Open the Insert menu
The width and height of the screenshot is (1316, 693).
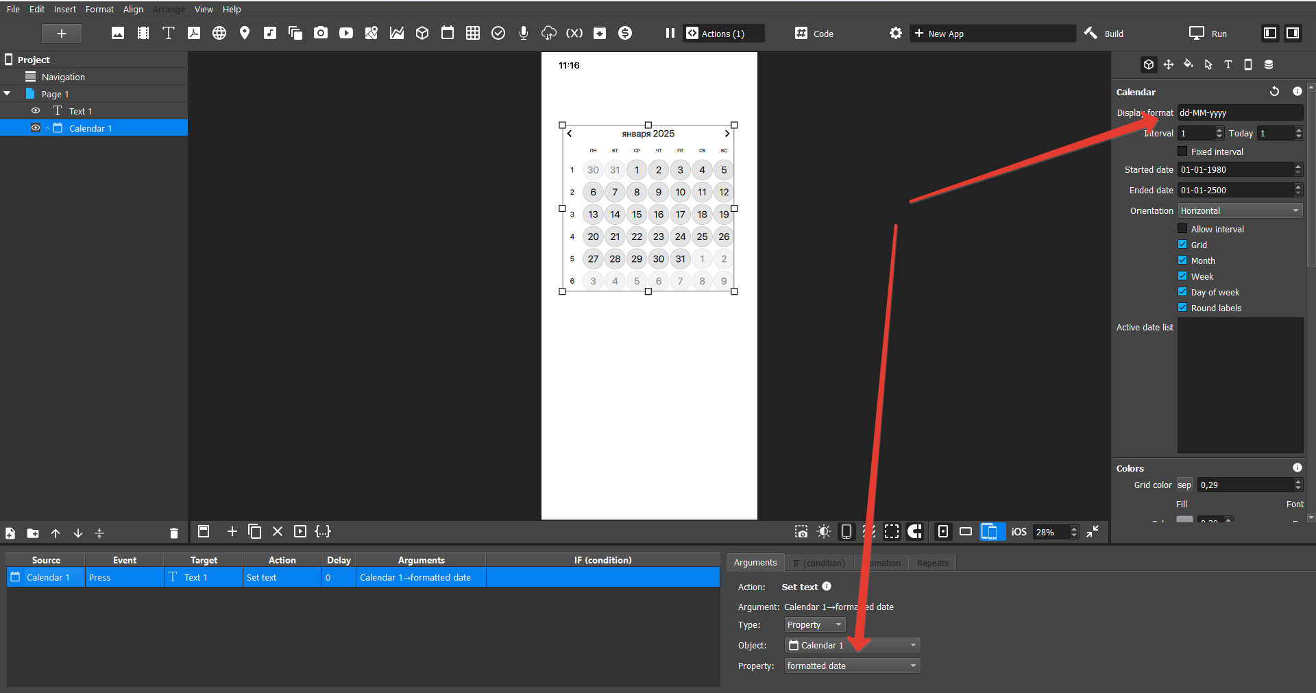tap(65, 9)
